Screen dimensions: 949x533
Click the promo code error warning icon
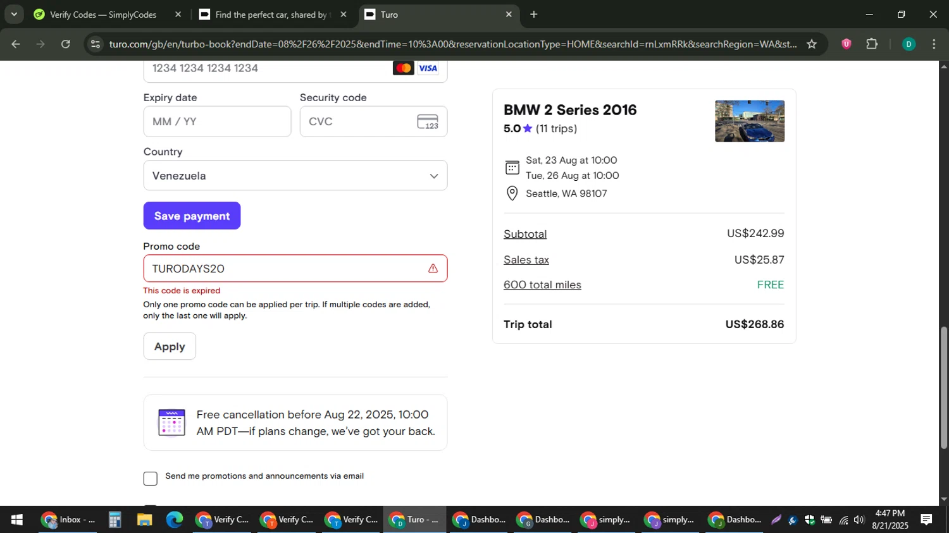click(433, 269)
